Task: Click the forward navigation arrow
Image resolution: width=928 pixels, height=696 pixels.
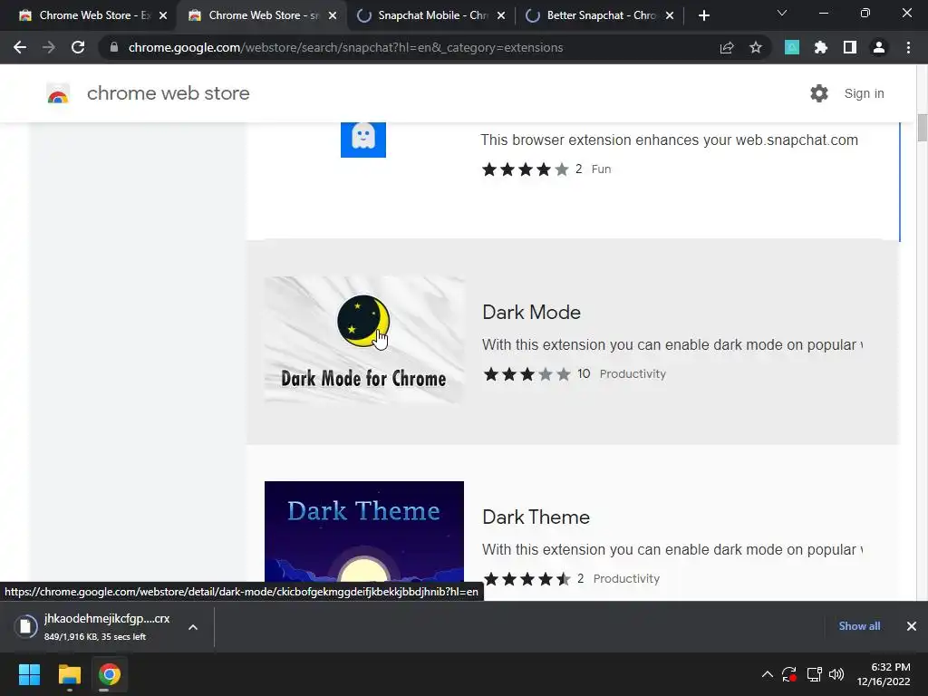Action: coord(49,47)
